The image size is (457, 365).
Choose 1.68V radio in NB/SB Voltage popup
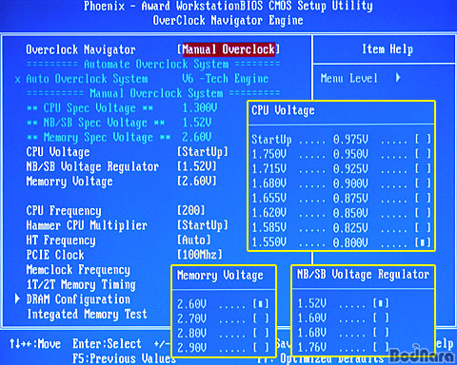[381, 333]
